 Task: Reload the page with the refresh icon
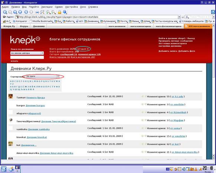click(x=26, y=12)
